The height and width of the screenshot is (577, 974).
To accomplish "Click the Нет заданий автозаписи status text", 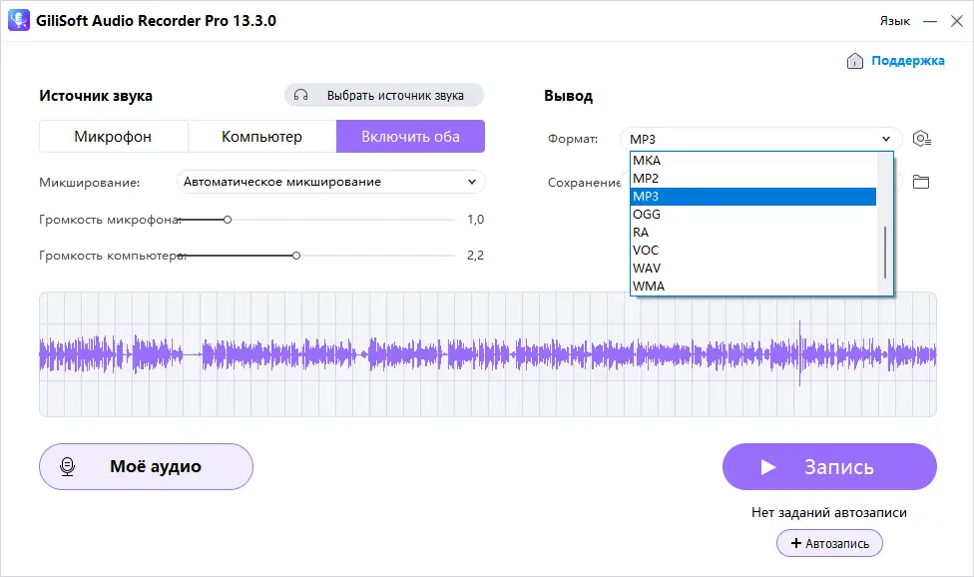I will pyautogui.click(x=829, y=512).
